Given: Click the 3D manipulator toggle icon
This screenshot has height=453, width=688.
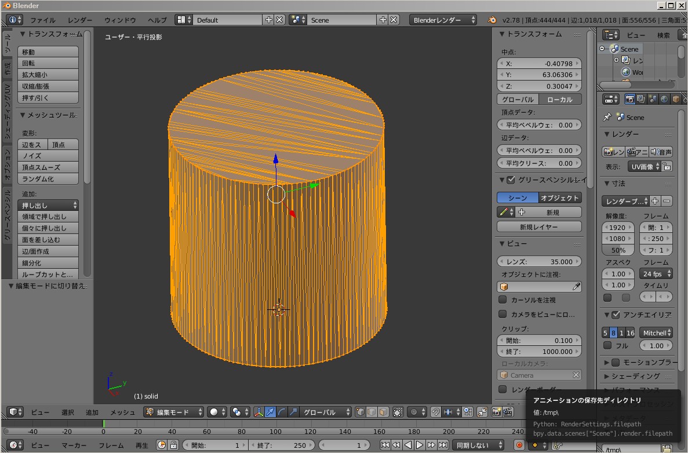Looking at the screenshot, I should coord(259,412).
